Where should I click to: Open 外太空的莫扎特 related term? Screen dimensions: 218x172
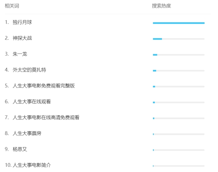coord(29,70)
